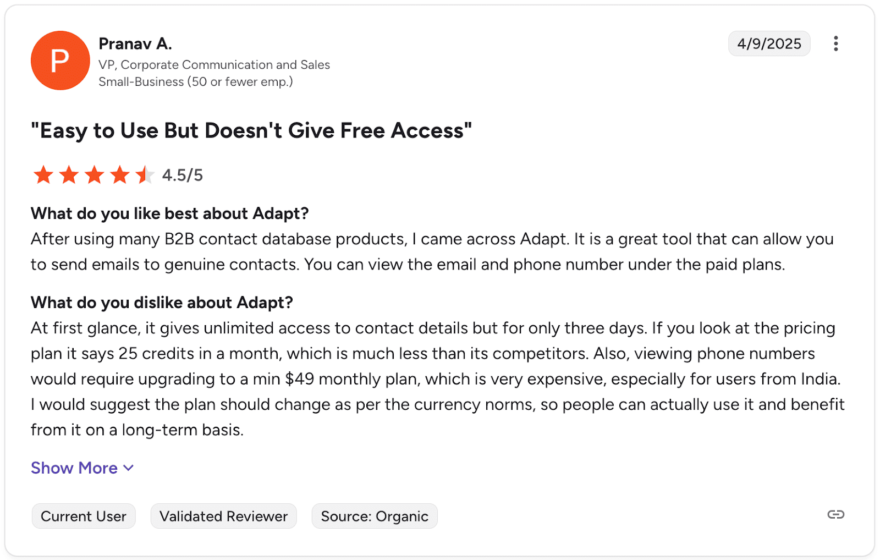This screenshot has width=880, height=560.
Task: Click 'What do you dislike about Adapt?' heading
Action: coord(162,303)
